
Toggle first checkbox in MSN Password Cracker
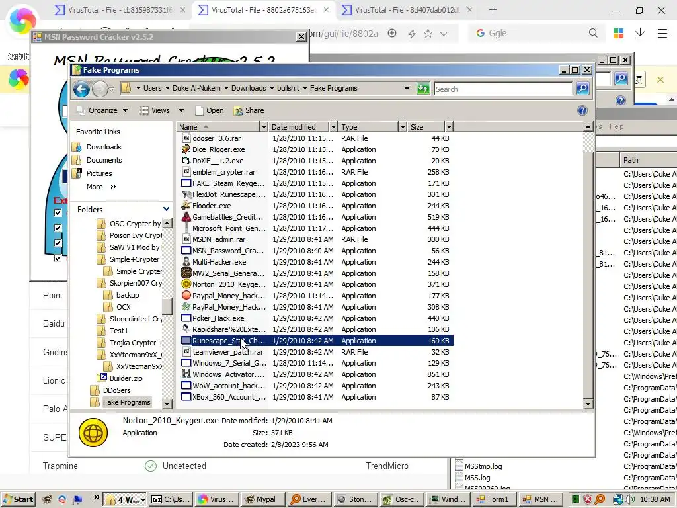58,212
